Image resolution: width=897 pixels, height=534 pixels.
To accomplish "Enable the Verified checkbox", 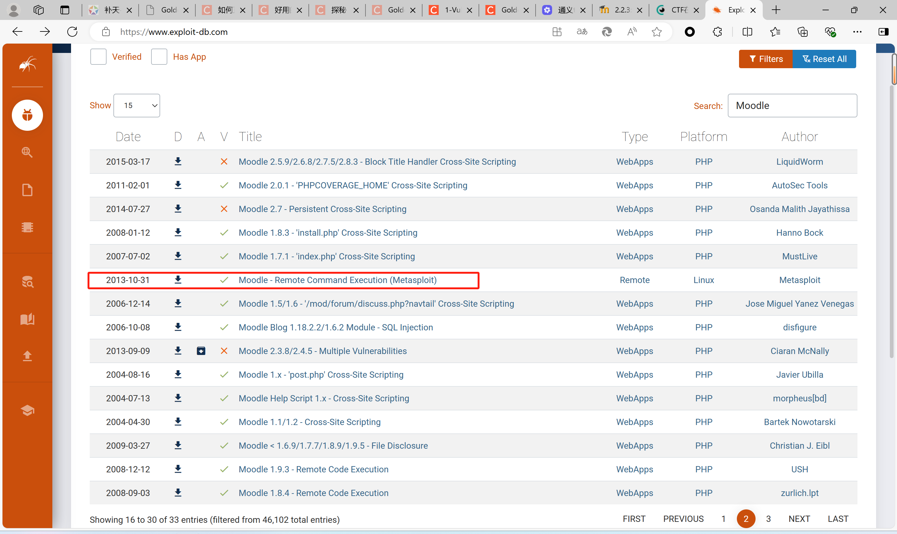I will click(x=98, y=57).
